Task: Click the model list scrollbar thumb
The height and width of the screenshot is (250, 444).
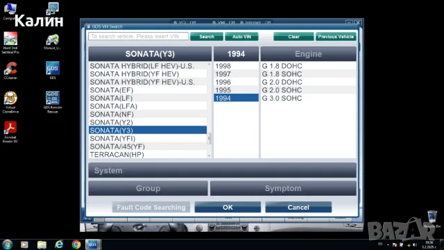Action: pos(210,139)
